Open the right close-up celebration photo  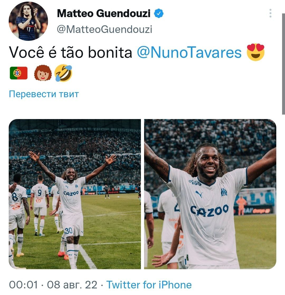tap(210, 194)
